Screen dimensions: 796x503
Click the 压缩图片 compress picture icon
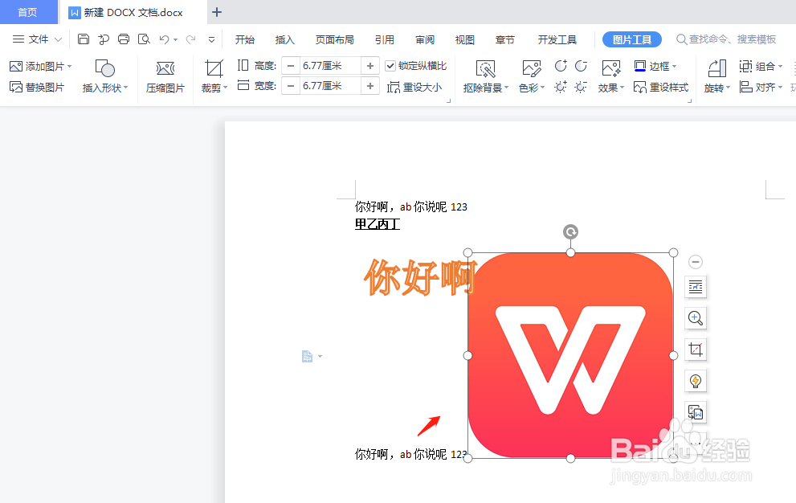click(165, 76)
